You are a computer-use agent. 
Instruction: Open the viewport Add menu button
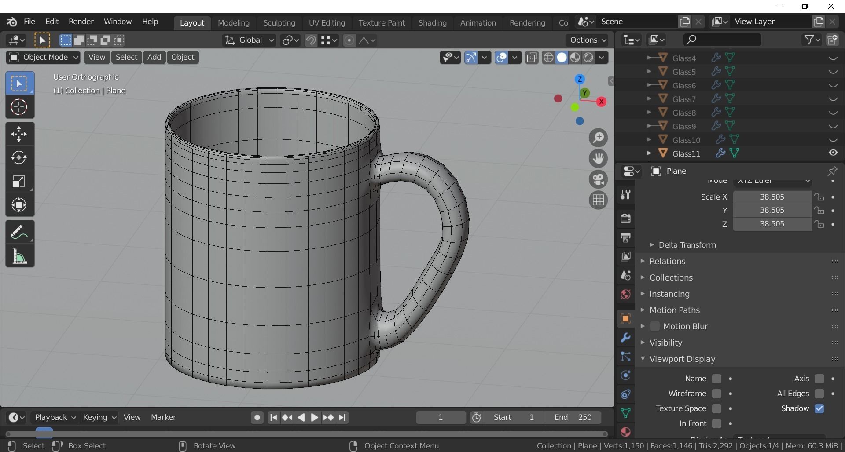click(x=154, y=57)
